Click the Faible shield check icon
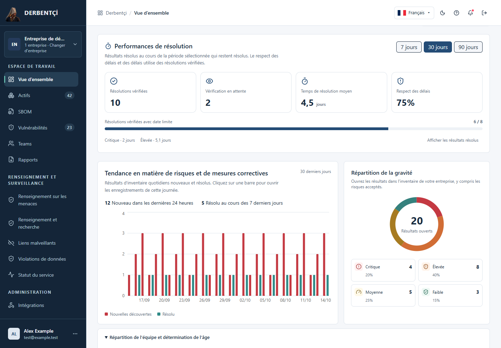Viewport: 501px width, 348px height. [x=426, y=292]
